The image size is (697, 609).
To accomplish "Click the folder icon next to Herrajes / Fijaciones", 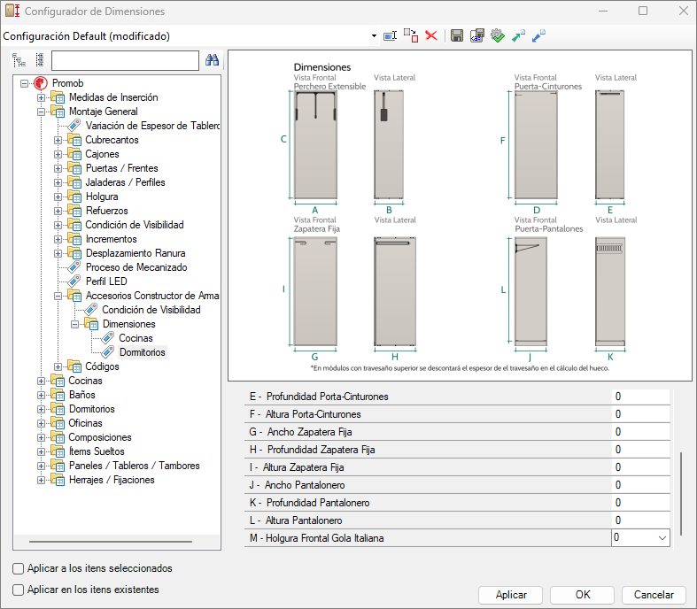I will (58, 480).
